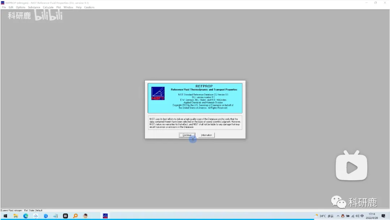Click the Current Fluid nitrogen status text
The image size is (390, 220).
12,210
